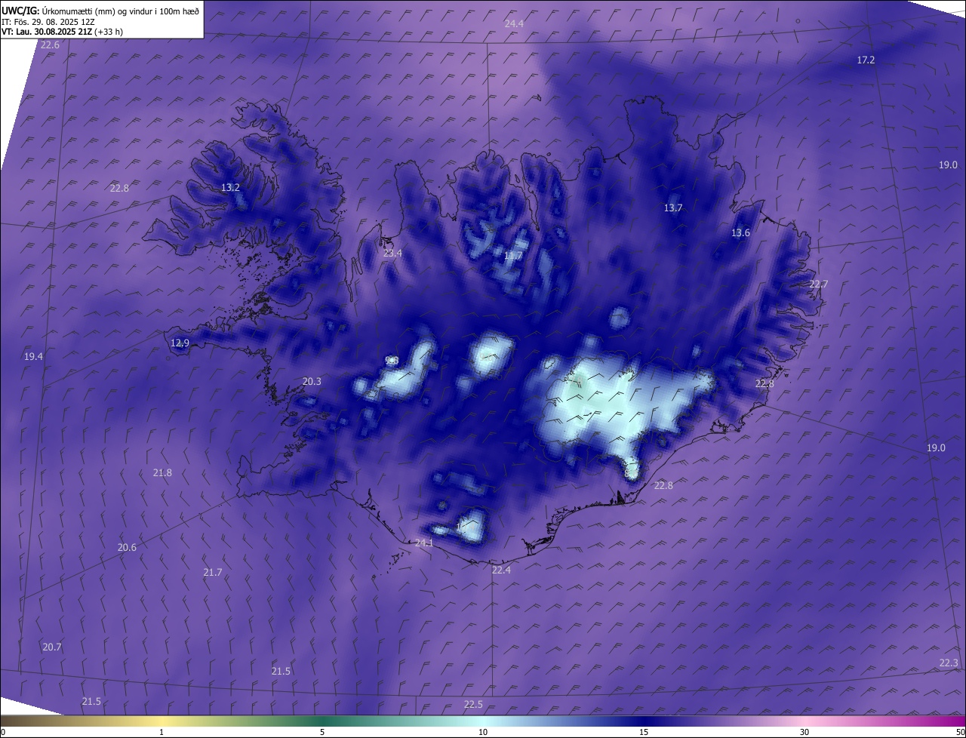966x738 pixels.
Task: Pick the 11.7 value label
Action: pos(513,257)
